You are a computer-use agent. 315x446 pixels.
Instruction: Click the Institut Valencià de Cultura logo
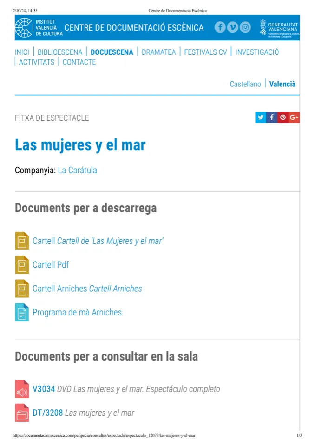[39, 28]
